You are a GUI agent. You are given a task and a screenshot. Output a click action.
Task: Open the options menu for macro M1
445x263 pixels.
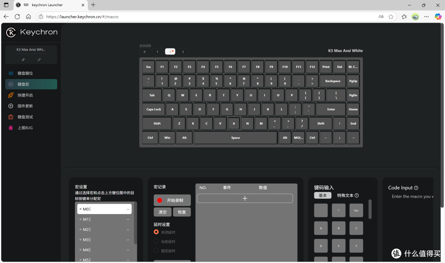128,219
